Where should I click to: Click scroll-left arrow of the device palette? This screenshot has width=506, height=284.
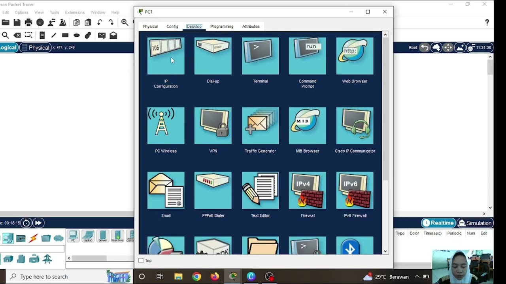(69, 258)
